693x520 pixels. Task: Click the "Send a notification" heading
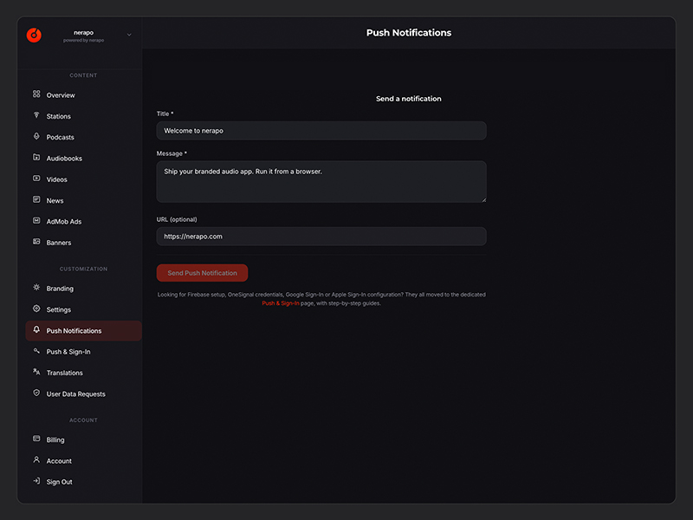[x=408, y=99]
